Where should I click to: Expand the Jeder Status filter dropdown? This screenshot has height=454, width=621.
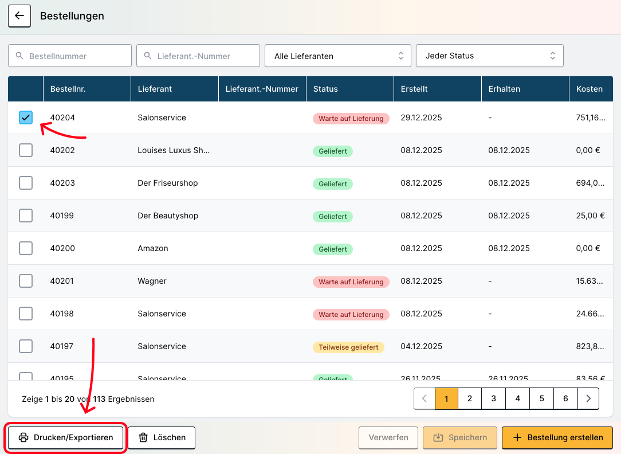click(489, 56)
